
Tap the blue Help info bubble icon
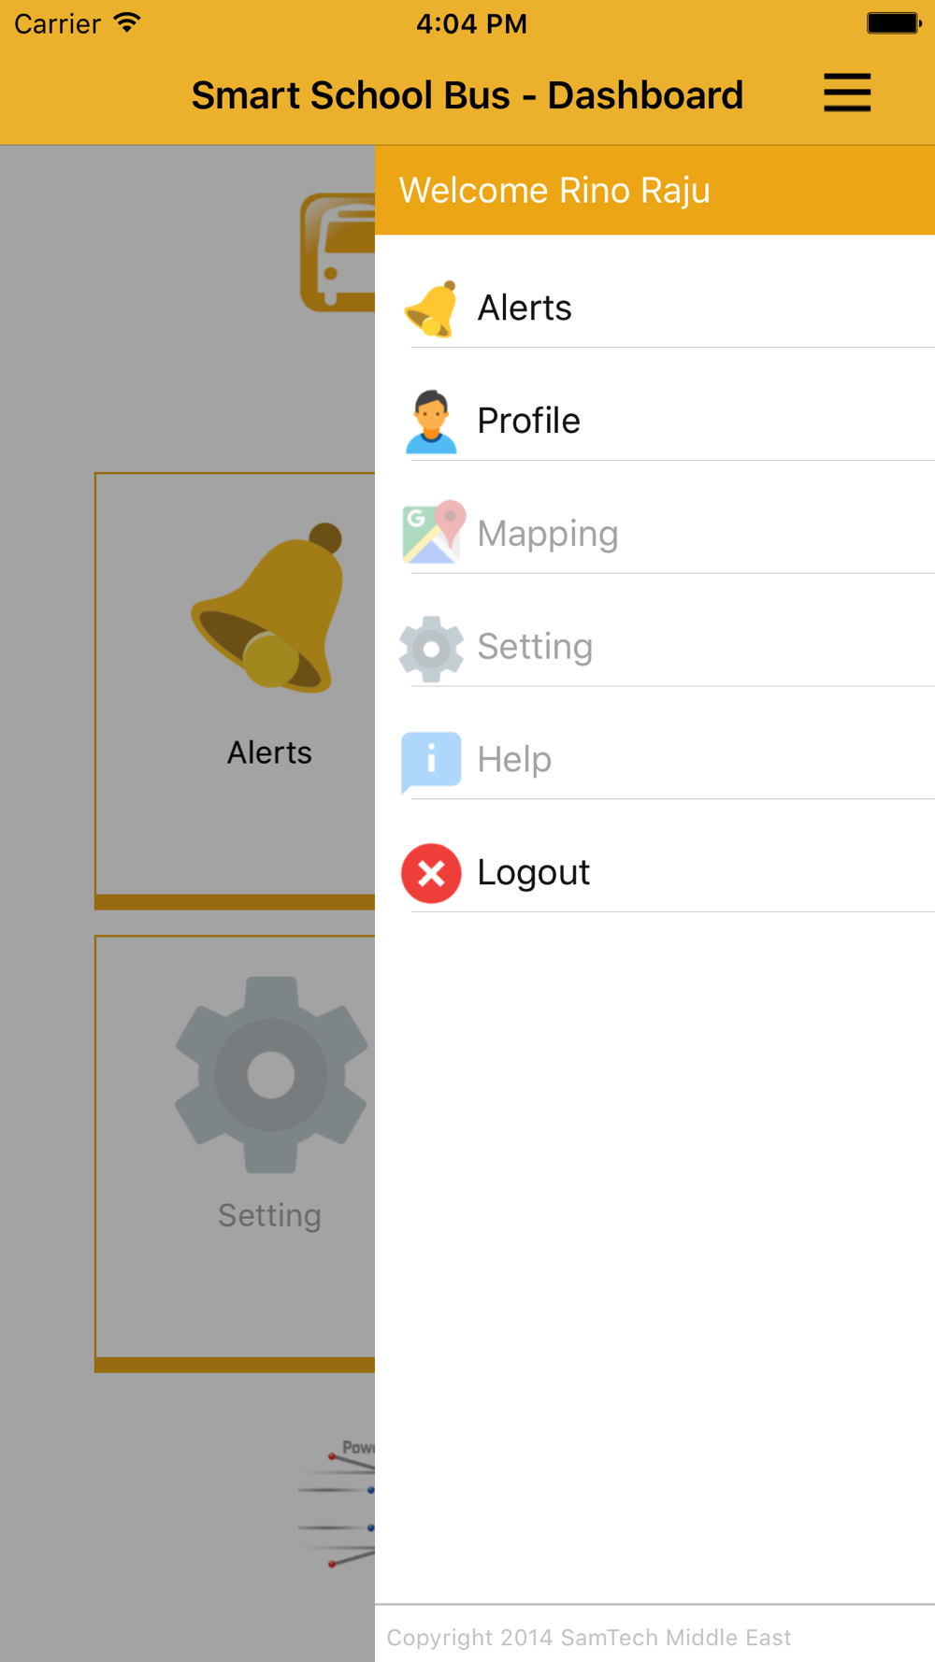(431, 761)
